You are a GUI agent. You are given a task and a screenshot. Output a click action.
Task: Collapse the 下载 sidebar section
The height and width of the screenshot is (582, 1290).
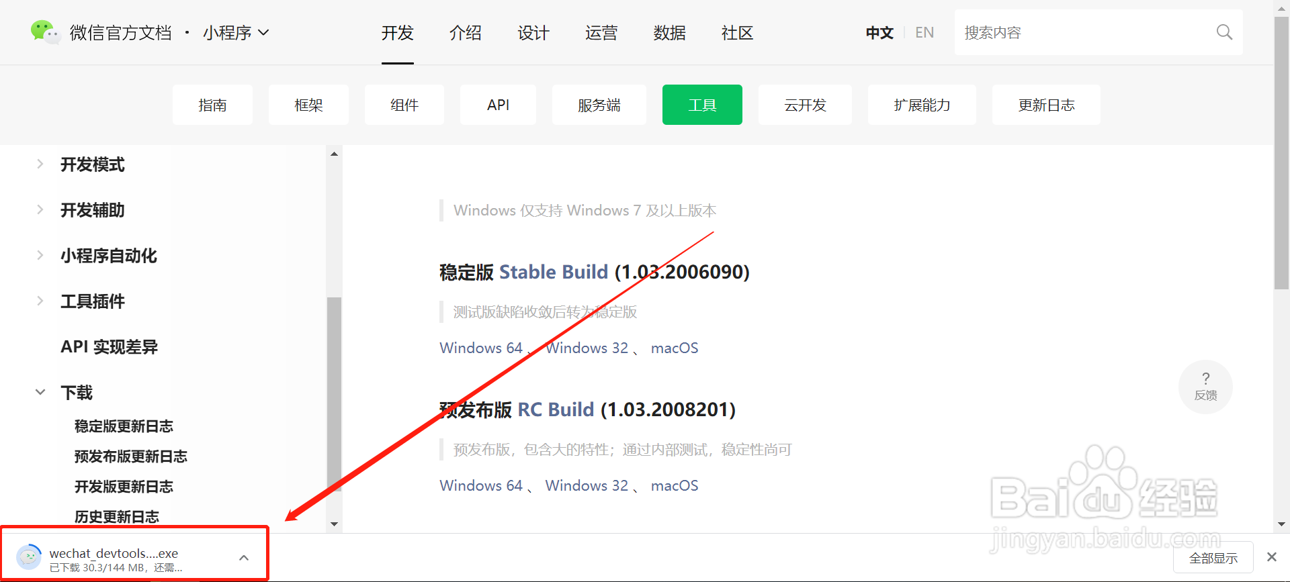40,392
